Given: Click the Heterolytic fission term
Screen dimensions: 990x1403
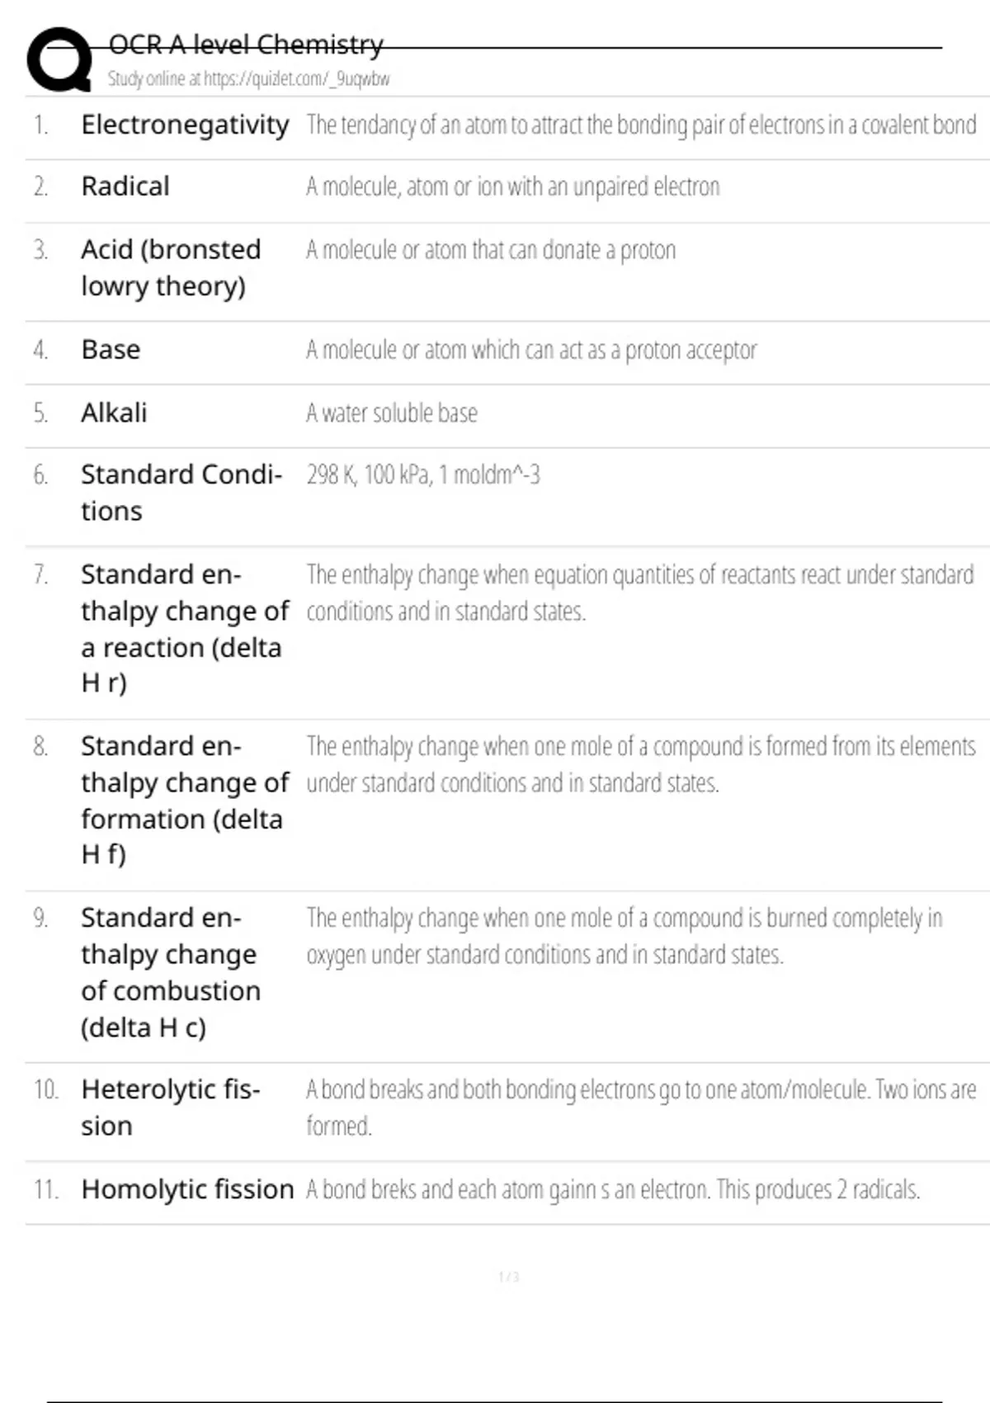Looking at the screenshot, I should (171, 1108).
